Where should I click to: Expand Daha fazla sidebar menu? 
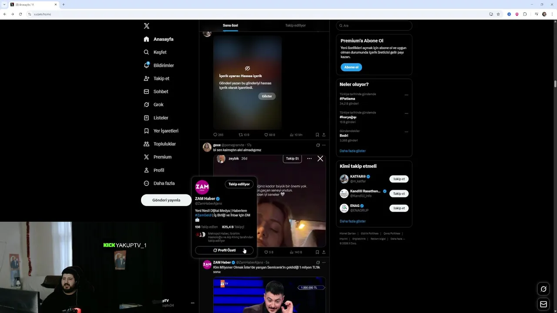(159, 183)
